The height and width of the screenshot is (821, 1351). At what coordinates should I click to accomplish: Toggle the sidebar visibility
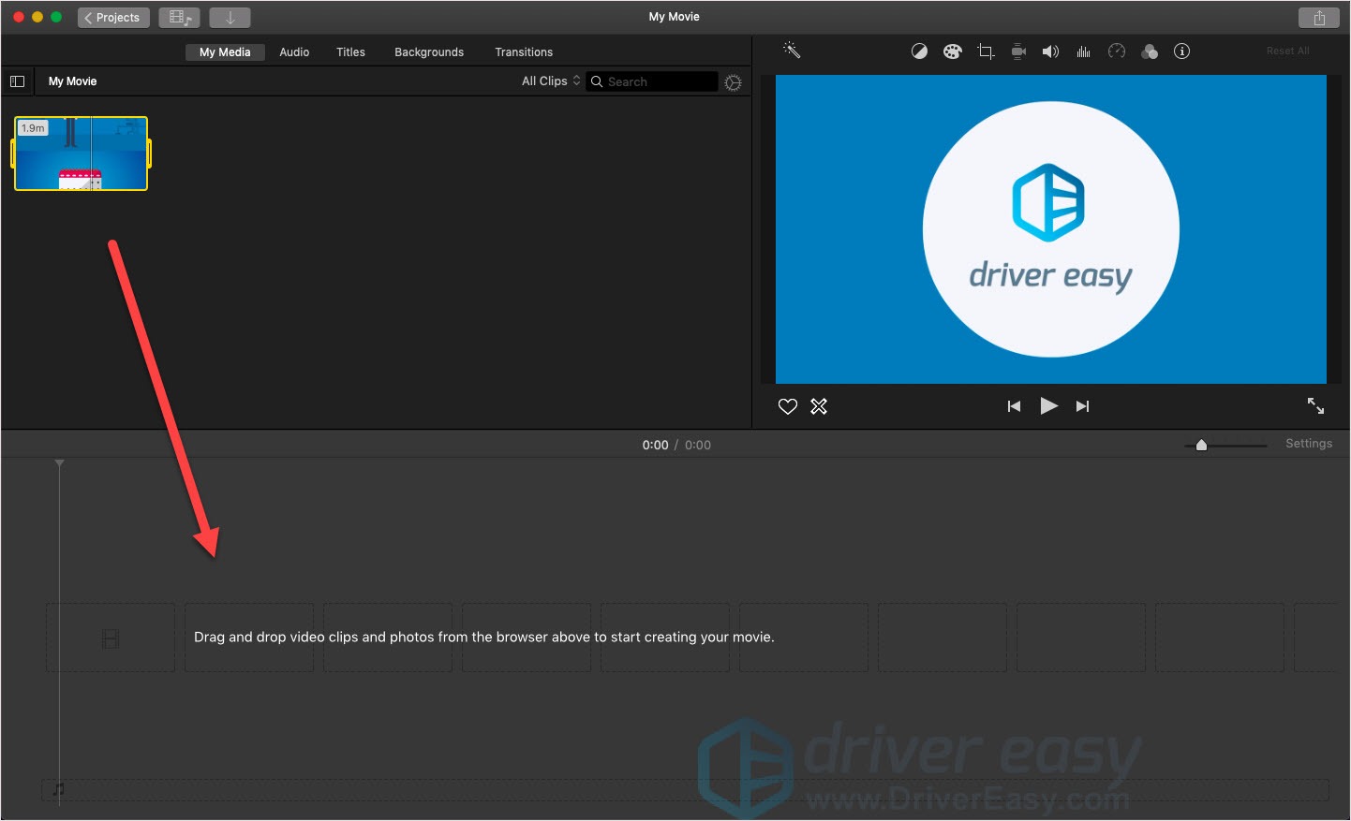tap(17, 81)
